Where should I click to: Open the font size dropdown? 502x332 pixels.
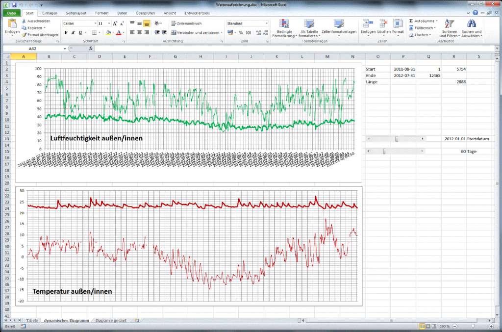[109, 24]
